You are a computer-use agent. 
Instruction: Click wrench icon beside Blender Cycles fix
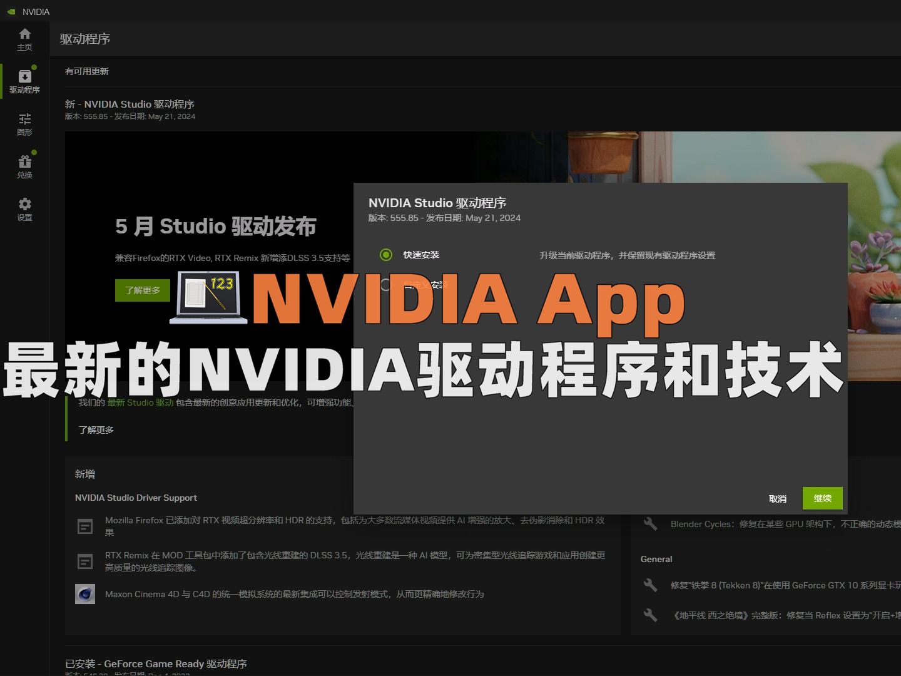coord(651,524)
